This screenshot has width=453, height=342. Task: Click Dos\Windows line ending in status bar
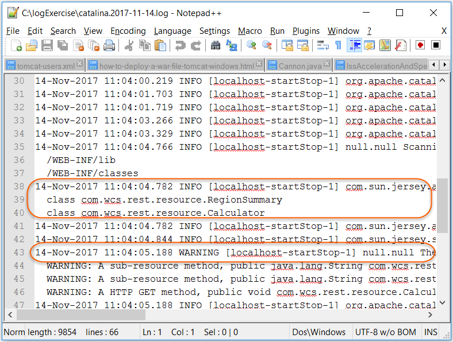(x=318, y=332)
